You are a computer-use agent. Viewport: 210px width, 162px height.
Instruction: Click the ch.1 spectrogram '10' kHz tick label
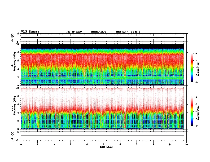17,44
